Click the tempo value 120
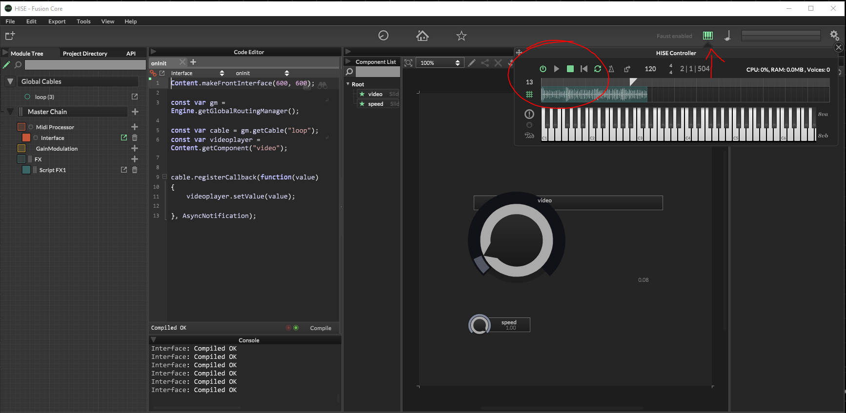The width and height of the screenshot is (846, 413). (x=650, y=69)
